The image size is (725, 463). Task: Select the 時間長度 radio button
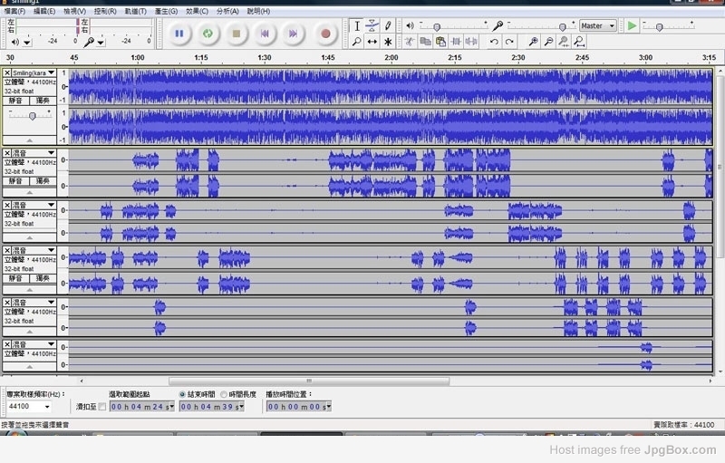click(224, 394)
